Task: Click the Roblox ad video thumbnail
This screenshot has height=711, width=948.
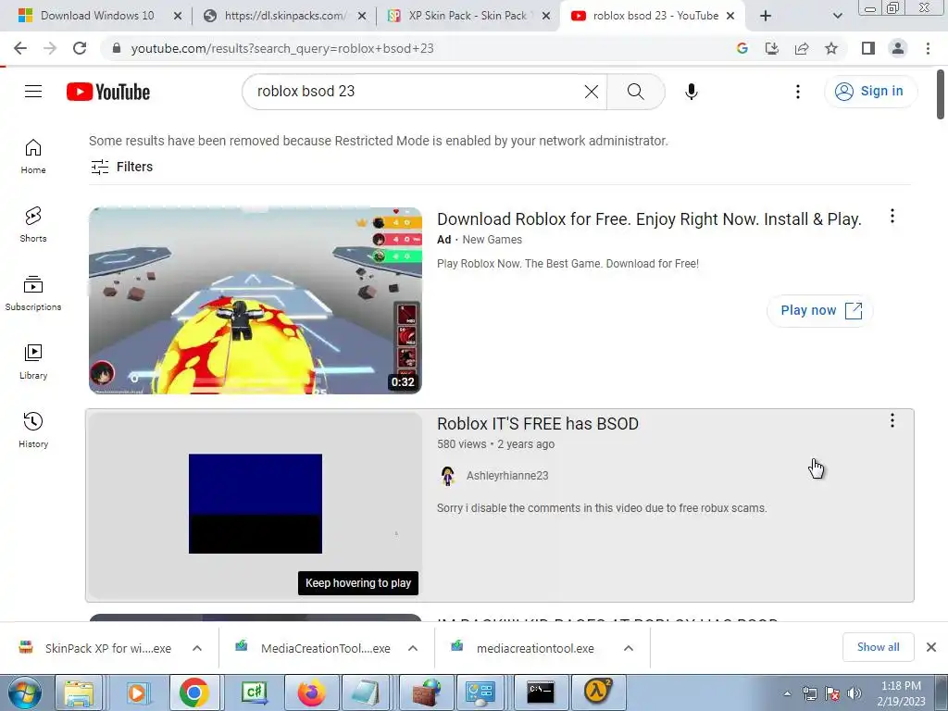Action: click(256, 301)
